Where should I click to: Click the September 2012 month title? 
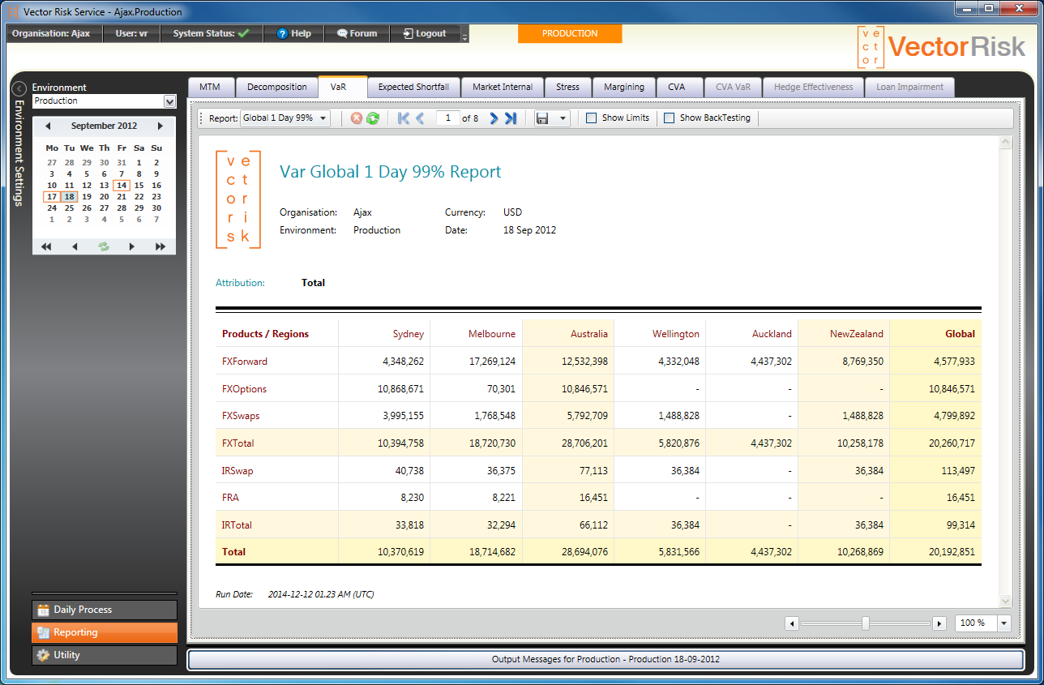104,126
